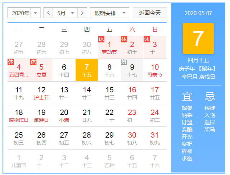This screenshot has height=175, width=230.
Task: Select greyed June 3 十二
Action: (x=64, y=161)
